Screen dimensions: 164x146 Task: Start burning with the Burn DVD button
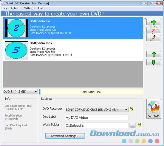(x=154, y=109)
